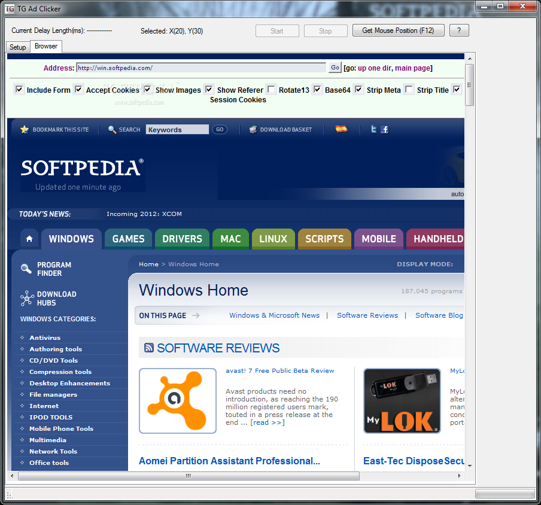Click the GO button next to Keywords
The image size is (541, 505).
[220, 130]
